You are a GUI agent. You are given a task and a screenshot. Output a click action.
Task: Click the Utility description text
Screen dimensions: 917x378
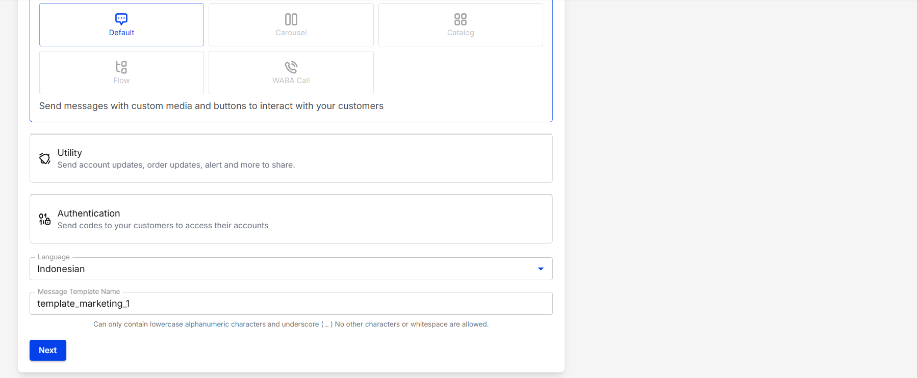point(176,165)
